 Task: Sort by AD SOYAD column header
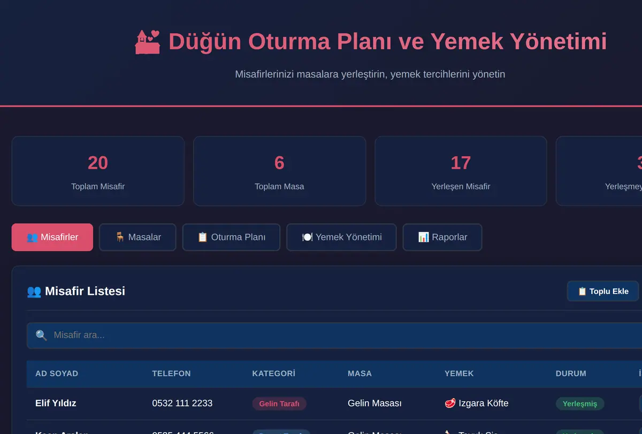(x=57, y=374)
